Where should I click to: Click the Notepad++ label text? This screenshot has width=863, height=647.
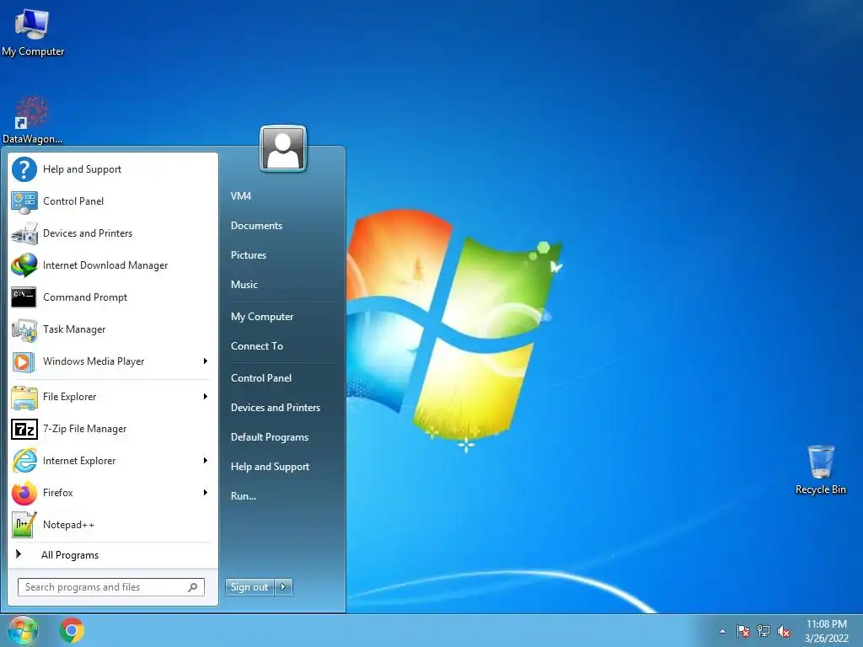click(x=69, y=525)
